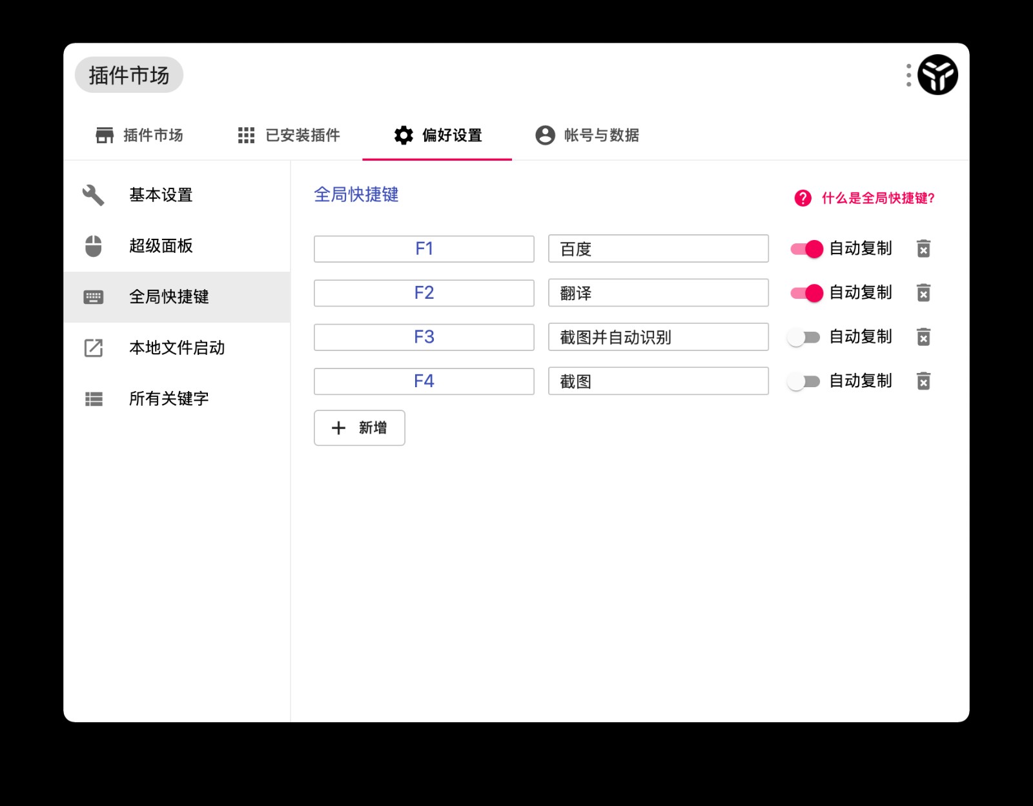This screenshot has width=1033, height=806.
Task: Click the F3 hotkey field
Action: pyautogui.click(x=424, y=337)
